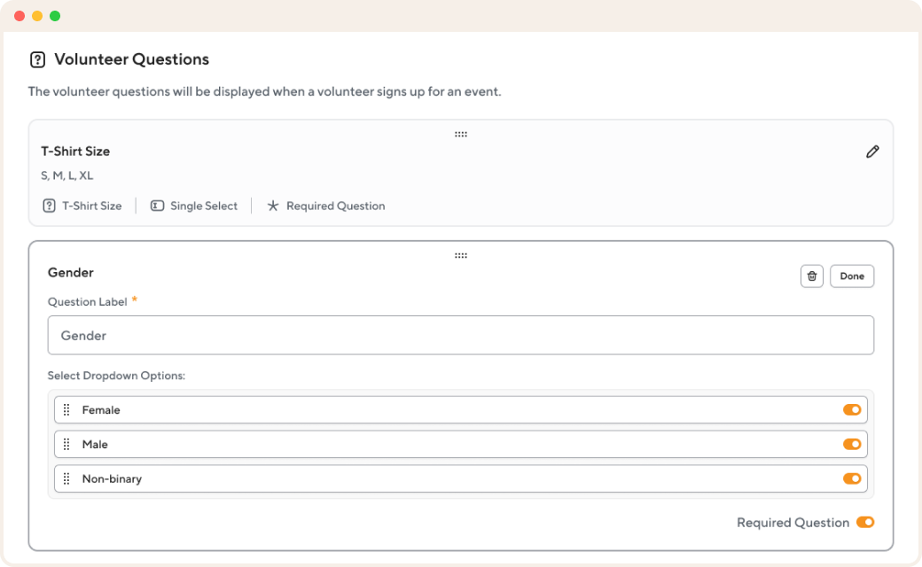The height and width of the screenshot is (567, 922).
Task: Toggle off the Male option
Action: [852, 444]
